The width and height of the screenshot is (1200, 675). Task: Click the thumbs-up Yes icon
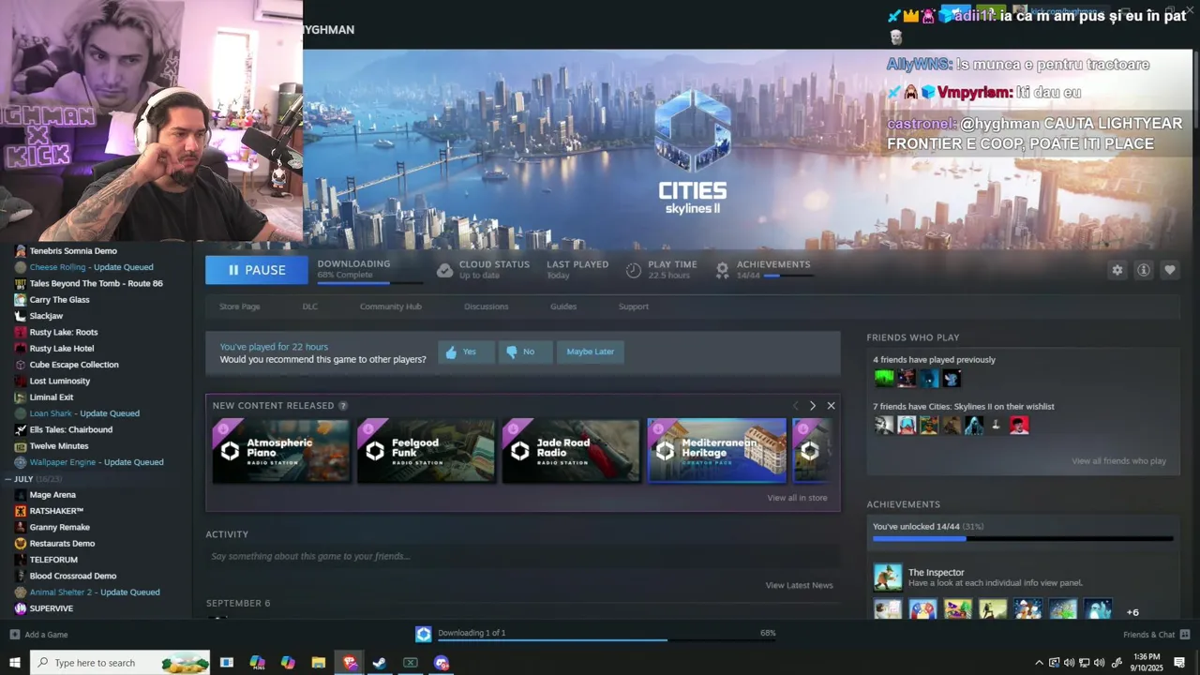coord(451,352)
